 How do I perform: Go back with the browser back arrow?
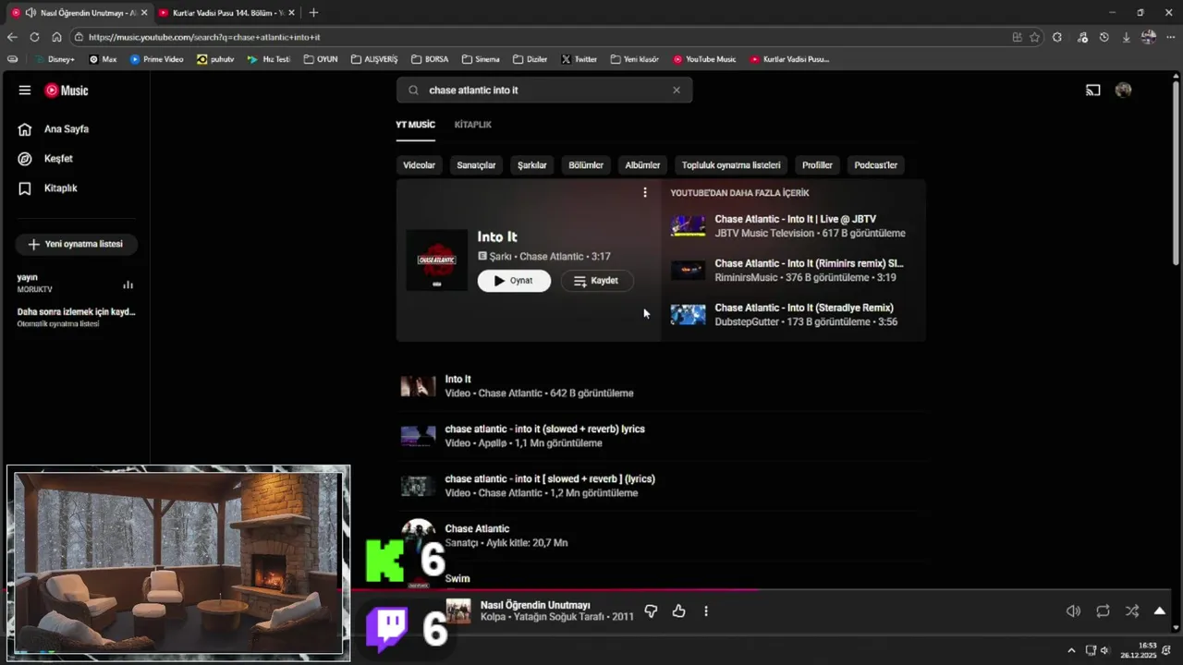pyautogui.click(x=12, y=37)
